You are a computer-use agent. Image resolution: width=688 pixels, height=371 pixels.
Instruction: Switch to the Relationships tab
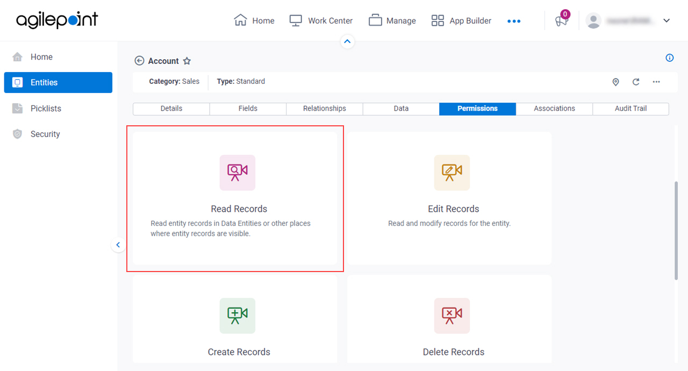[x=325, y=109]
